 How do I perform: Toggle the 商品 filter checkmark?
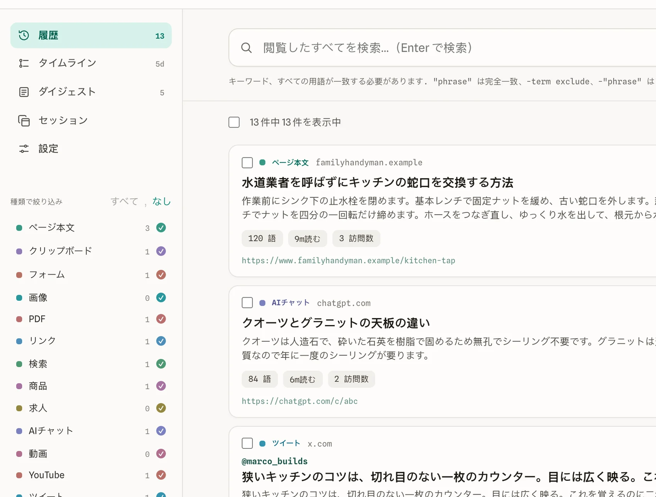(161, 386)
